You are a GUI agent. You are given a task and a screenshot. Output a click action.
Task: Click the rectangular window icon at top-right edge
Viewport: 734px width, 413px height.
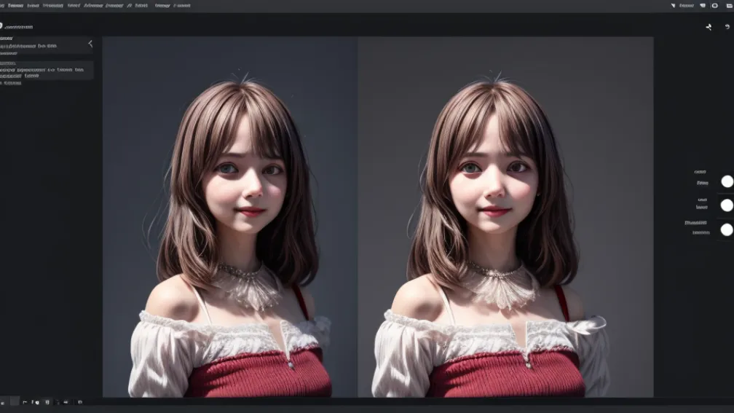point(730,6)
